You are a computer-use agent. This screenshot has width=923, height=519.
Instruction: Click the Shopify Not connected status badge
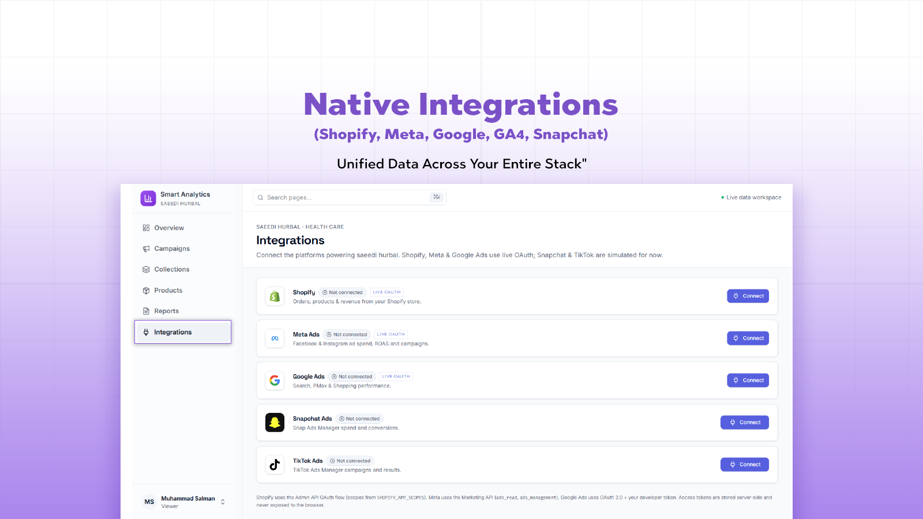click(343, 292)
